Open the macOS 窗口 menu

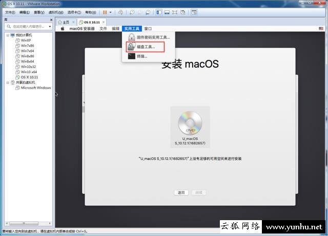[x=148, y=29]
